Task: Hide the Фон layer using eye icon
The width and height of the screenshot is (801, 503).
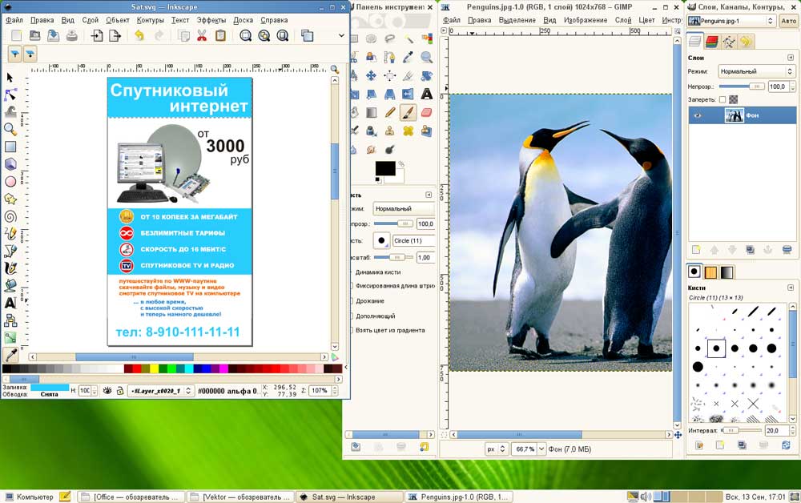Action: click(x=698, y=116)
